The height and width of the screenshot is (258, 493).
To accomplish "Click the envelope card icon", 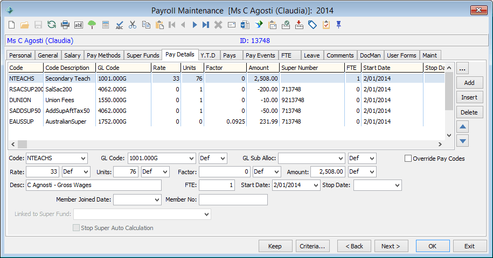I will pos(232,25).
